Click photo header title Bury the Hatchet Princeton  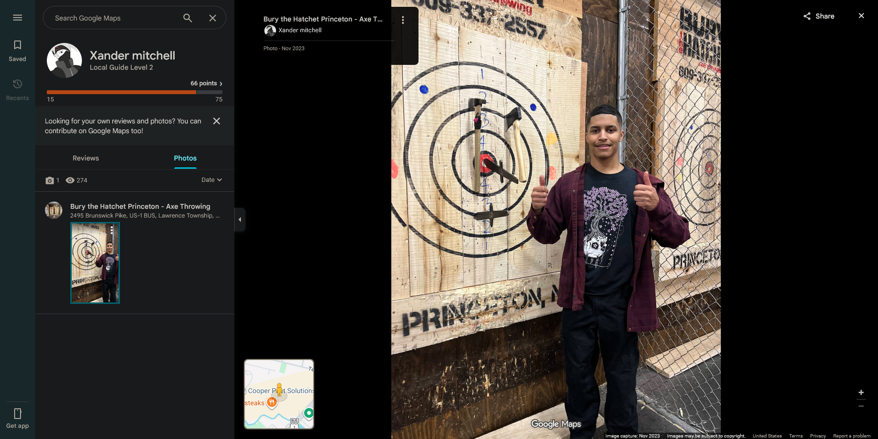coord(323,19)
